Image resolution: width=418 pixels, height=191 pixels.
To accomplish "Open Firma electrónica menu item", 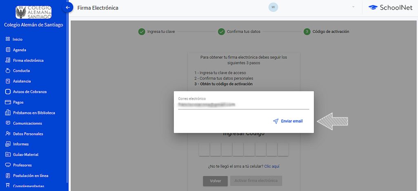I will pos(28,60).
